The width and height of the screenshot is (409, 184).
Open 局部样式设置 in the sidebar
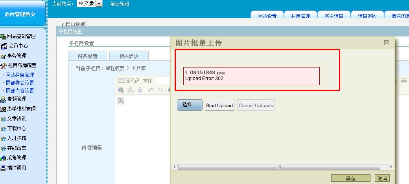point(20,83)
